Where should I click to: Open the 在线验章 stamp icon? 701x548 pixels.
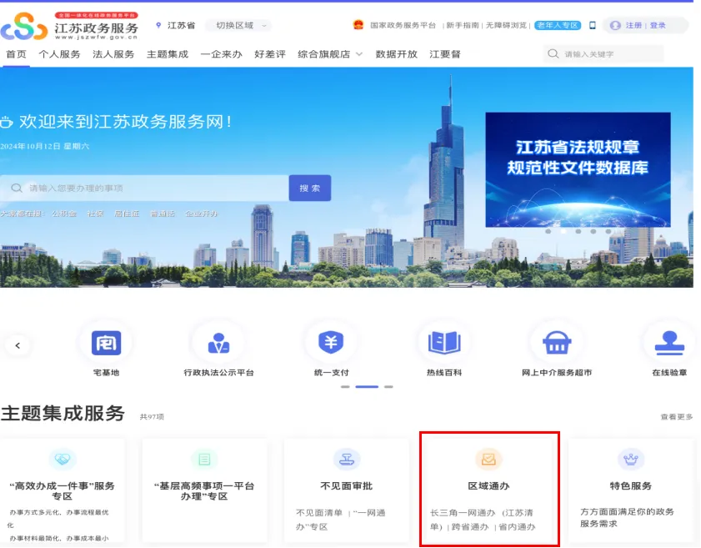tap(668, 343)
